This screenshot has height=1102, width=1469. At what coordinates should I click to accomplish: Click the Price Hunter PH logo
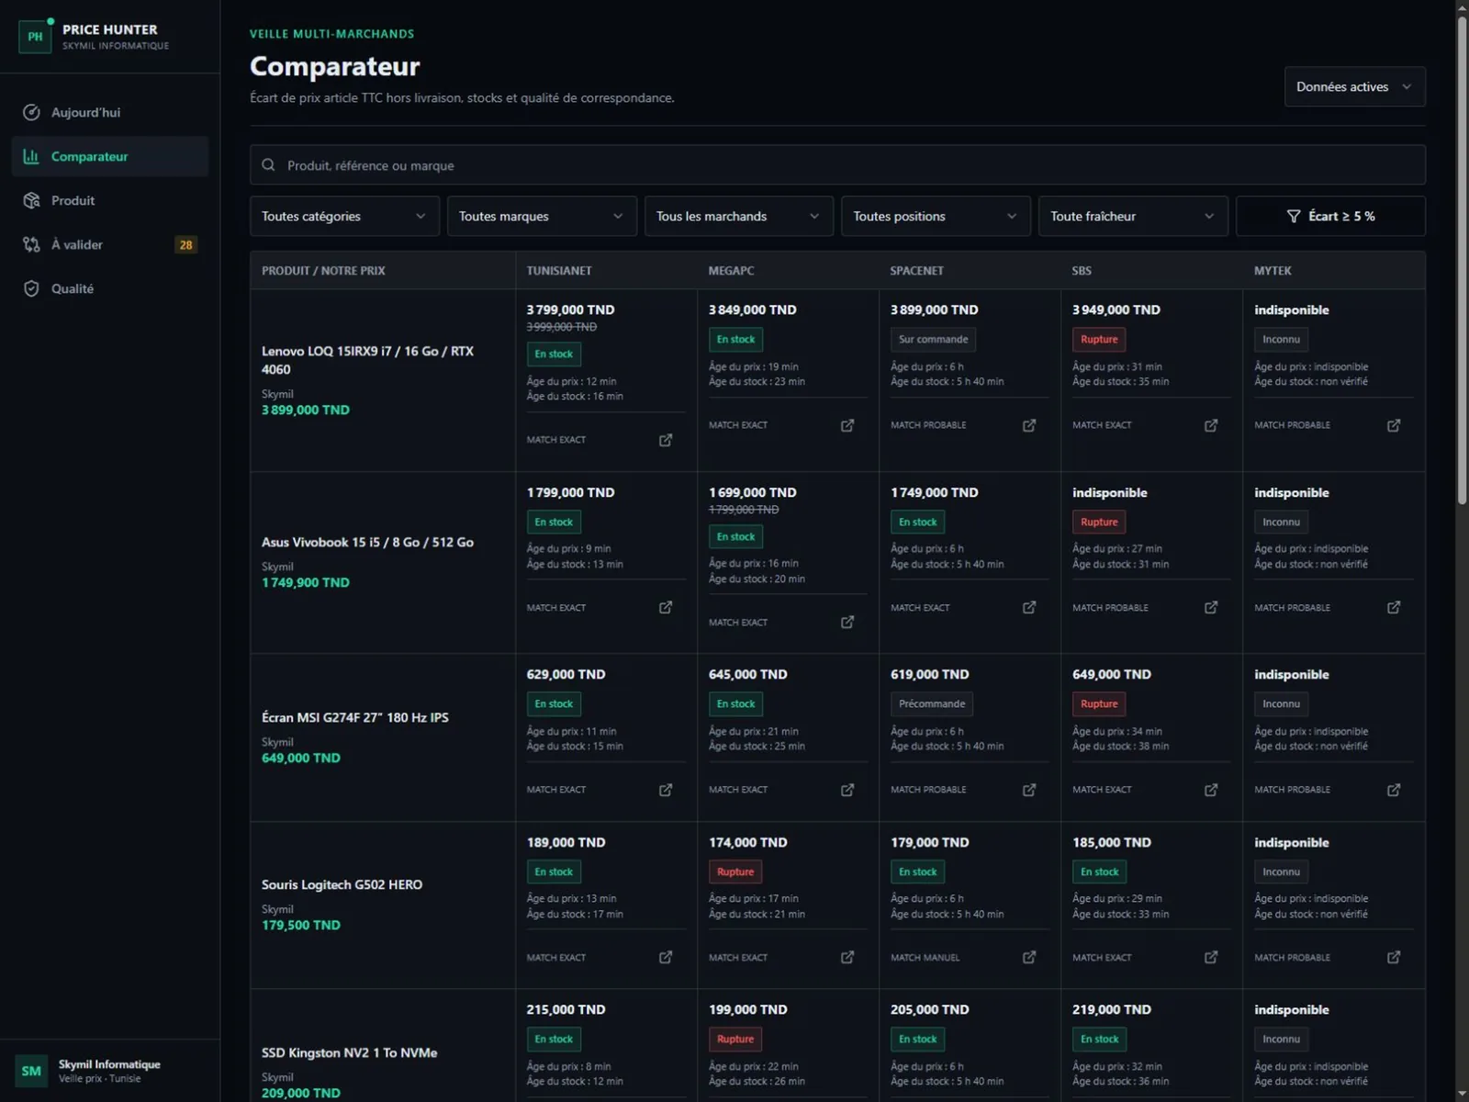[35, 37]
